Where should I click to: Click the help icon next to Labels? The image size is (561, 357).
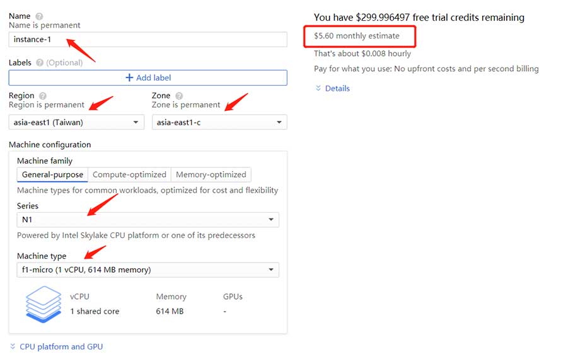40,62
